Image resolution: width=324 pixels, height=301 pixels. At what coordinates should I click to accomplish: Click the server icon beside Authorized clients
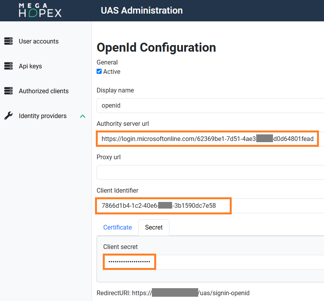pos(8,91)
